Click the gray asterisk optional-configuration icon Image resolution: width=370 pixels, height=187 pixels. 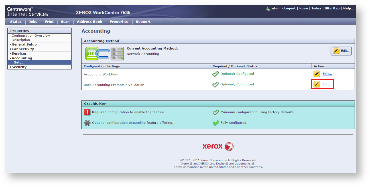coord(87,123)
